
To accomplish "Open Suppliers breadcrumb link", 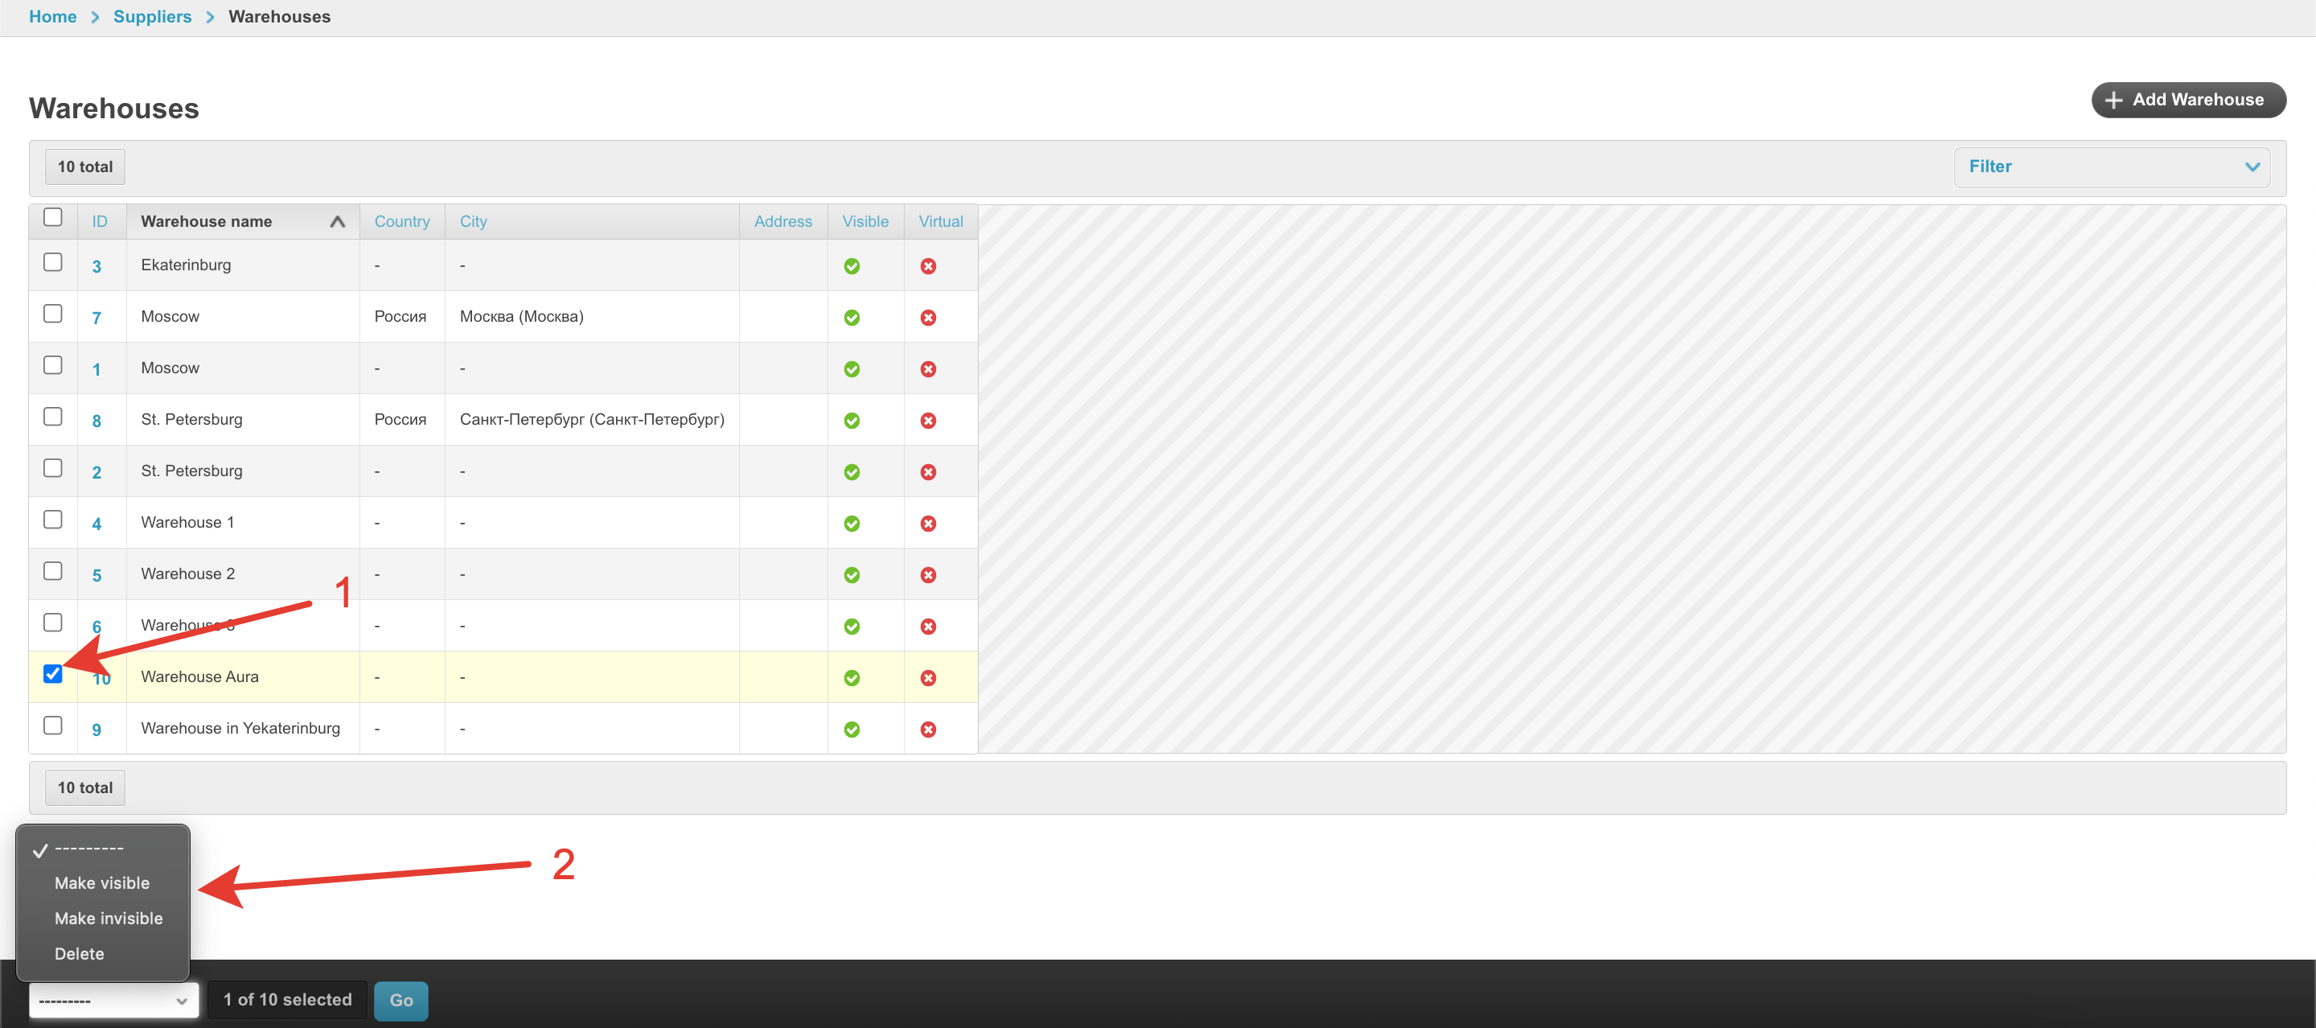I will [x=152, y=17].
